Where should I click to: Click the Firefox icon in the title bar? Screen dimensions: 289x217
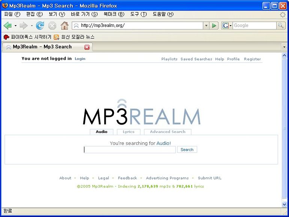tap(5, 5)
